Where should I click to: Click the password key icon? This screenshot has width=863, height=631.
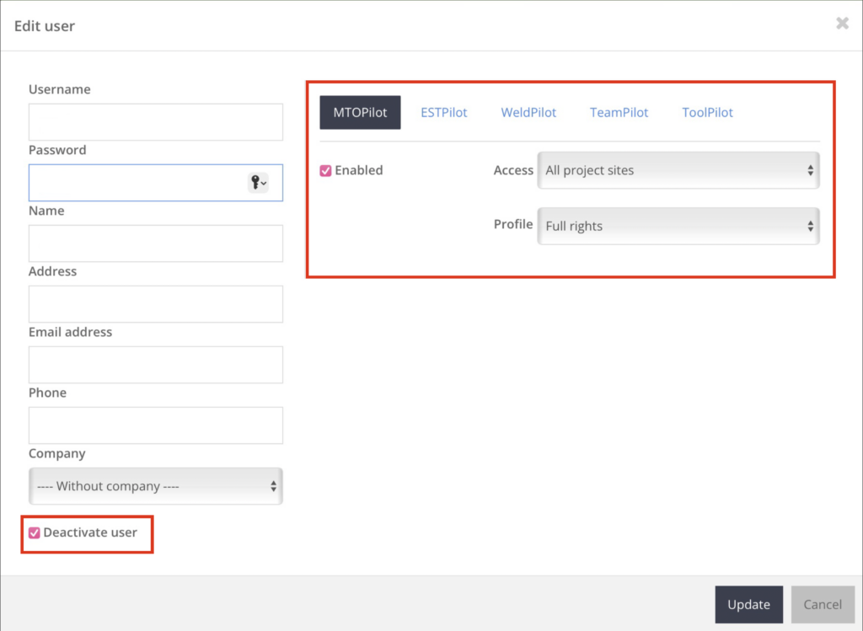(257, 183)
